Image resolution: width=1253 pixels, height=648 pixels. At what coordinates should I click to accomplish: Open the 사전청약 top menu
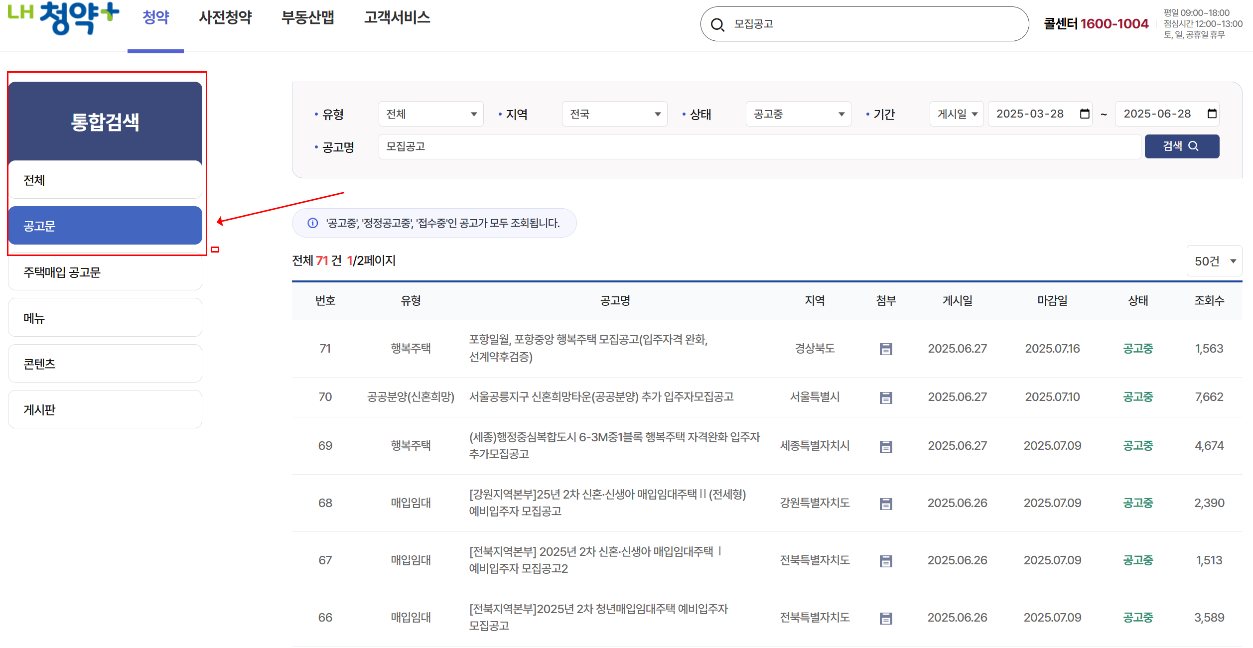click(x=225, y=18)
